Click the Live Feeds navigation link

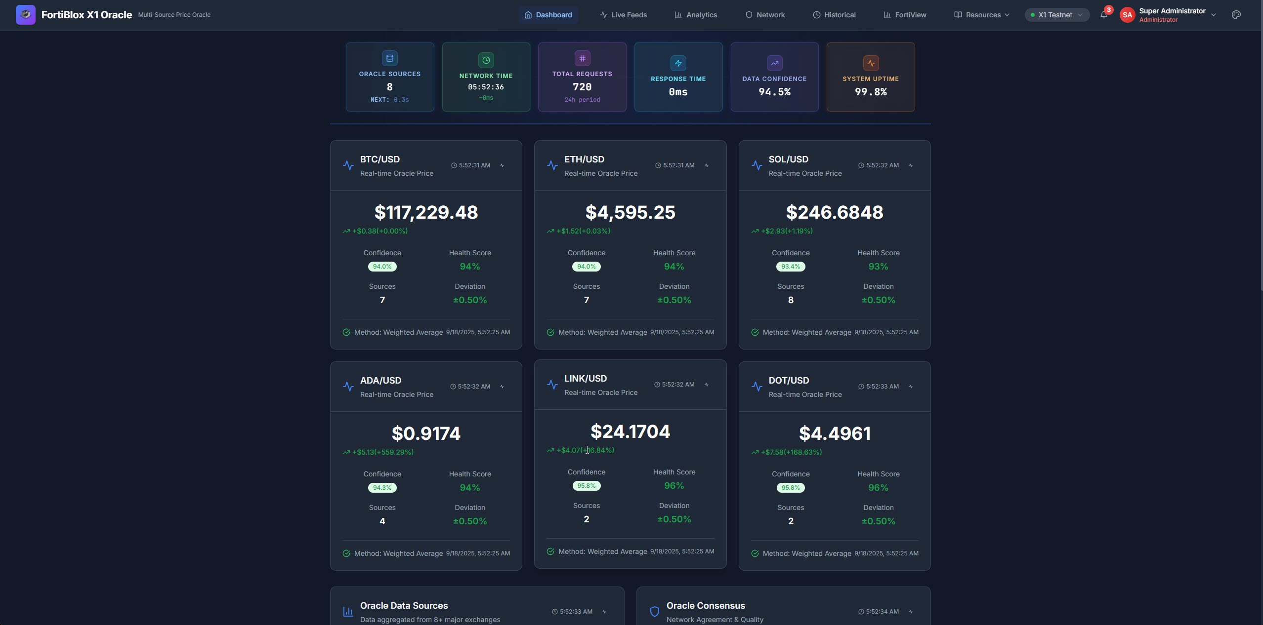(x=629, y=15)
